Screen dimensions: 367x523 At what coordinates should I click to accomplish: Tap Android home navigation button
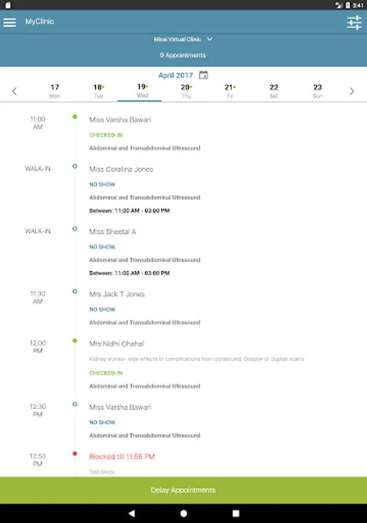(x=184, y=513)
